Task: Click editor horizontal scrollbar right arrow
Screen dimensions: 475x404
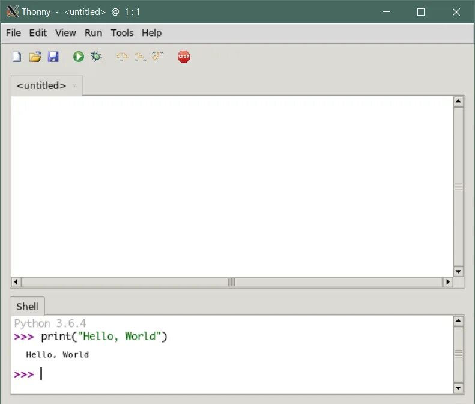Action: point(448,282)
